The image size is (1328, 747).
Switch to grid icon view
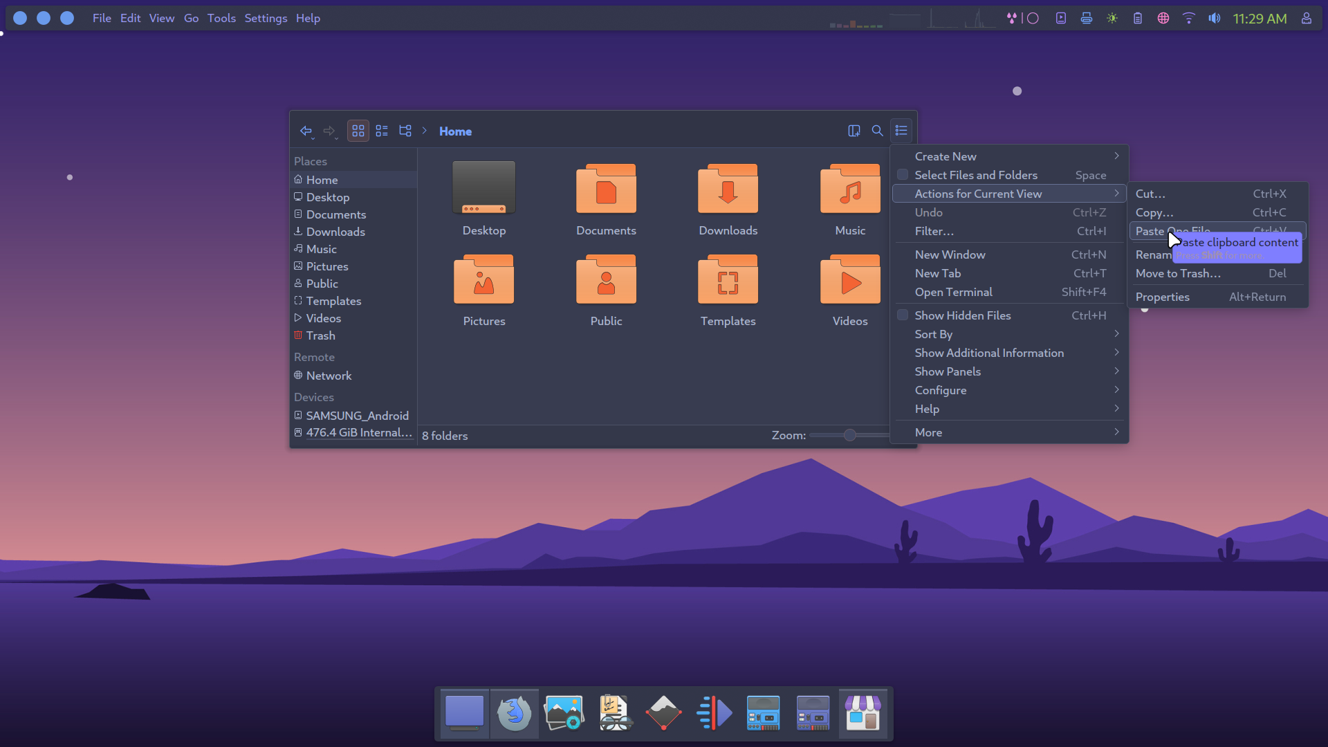click(358, 131)
